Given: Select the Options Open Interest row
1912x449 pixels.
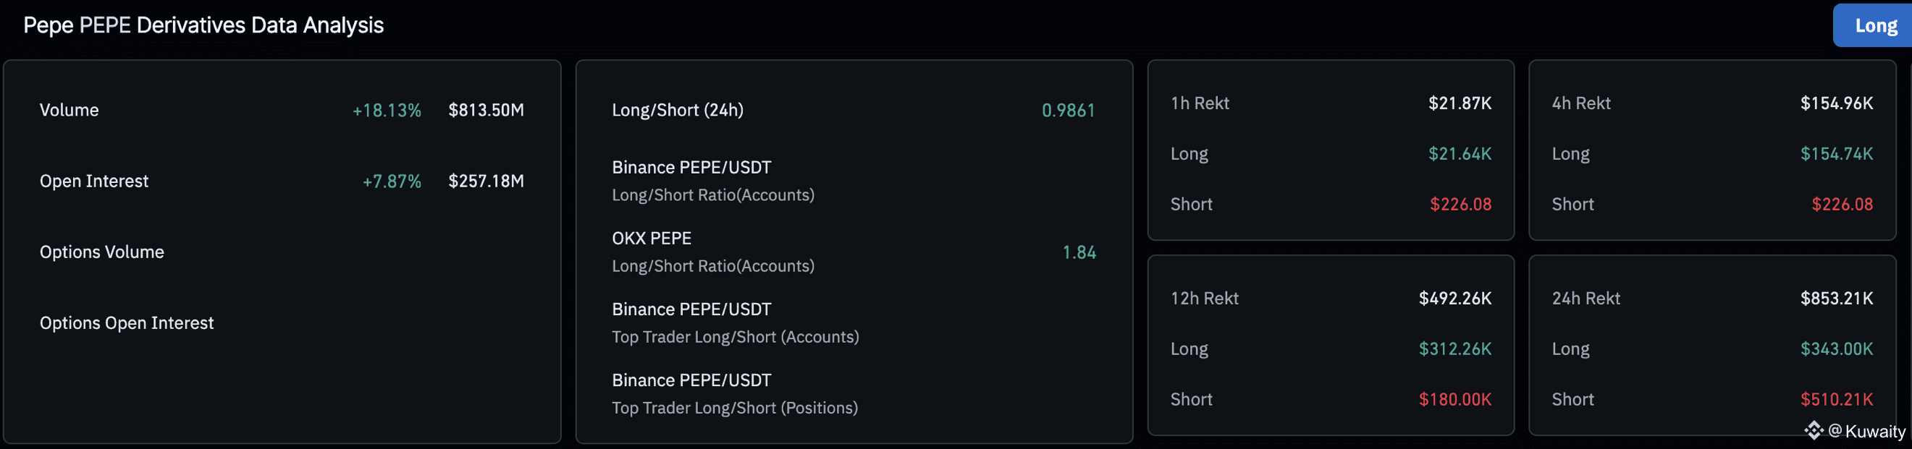Looking at the screenshot, I should (x=126, y=323).
